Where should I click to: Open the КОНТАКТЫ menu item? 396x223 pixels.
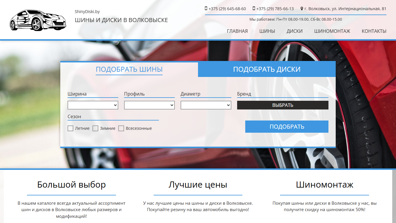(374, 31)
